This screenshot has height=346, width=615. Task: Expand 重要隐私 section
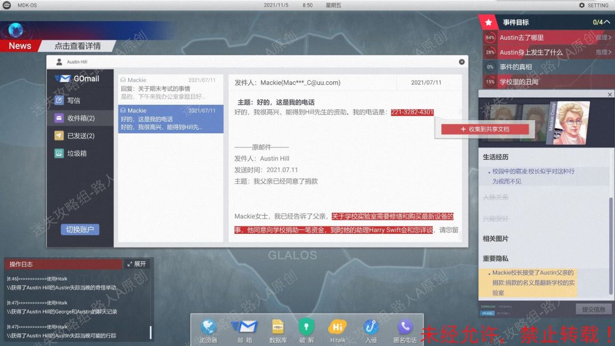(x=495, y=258)
